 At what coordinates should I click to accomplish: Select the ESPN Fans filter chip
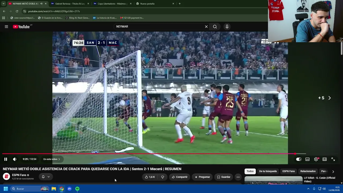(x=289, y=171)
